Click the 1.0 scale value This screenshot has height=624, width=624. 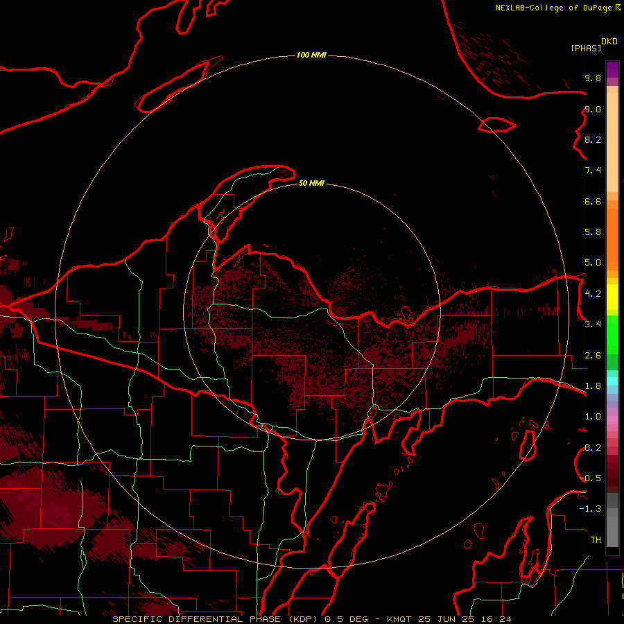[593, 417]
